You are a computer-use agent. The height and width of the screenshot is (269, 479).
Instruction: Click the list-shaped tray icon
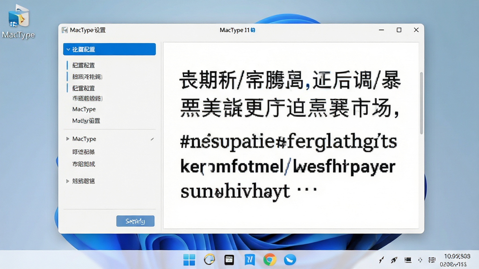click(408, 260)
